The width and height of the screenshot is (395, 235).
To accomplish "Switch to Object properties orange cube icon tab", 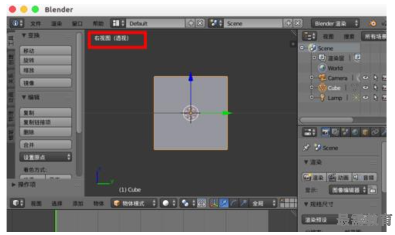I will pos(365,132).
